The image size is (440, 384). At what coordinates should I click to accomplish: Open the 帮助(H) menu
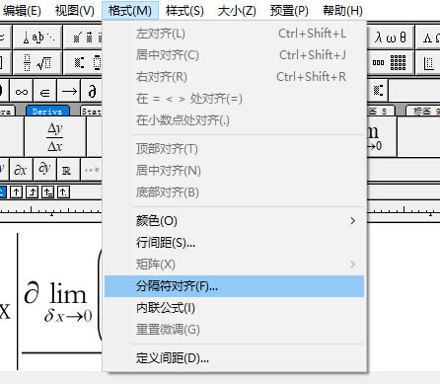click(342, 11)
